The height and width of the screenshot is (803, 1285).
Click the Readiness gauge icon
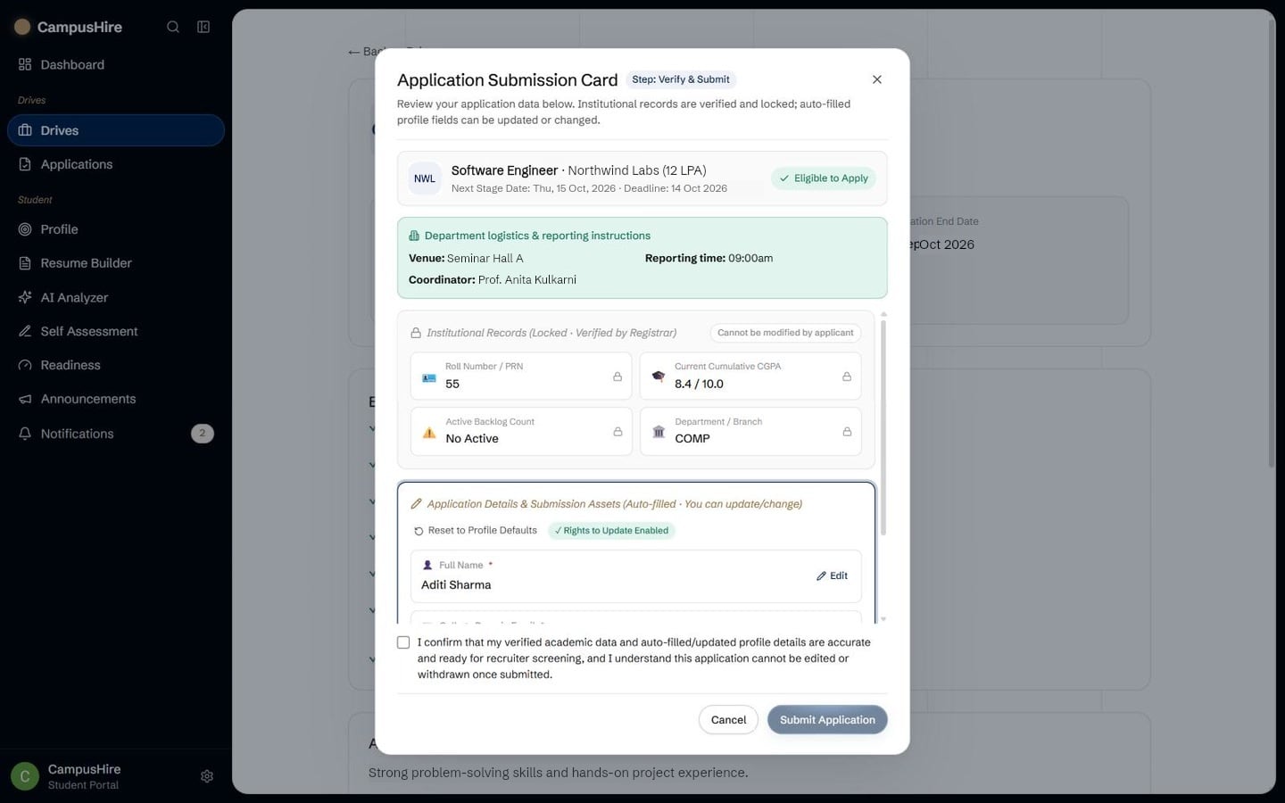25,365
